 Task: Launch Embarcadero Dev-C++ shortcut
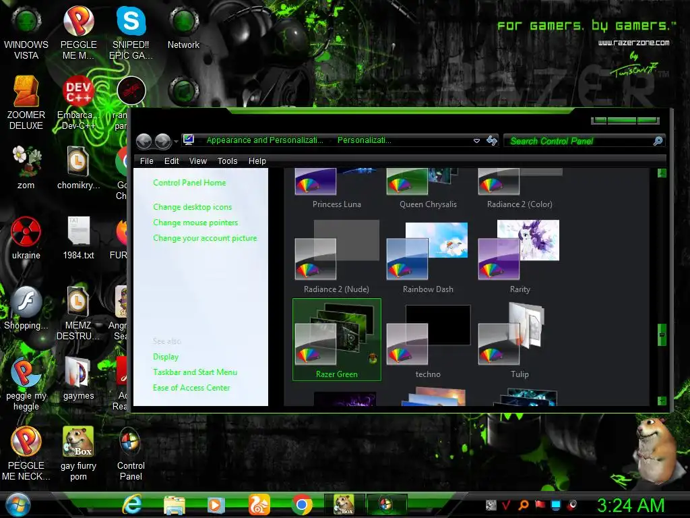[78, 103]
